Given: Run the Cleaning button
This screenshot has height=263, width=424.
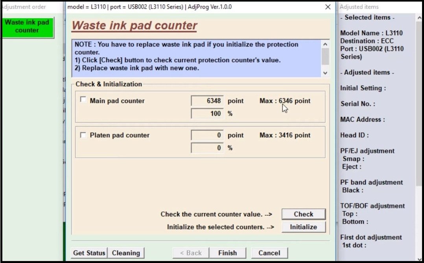Looking at the screenshot, I should (x=126, y=253).
